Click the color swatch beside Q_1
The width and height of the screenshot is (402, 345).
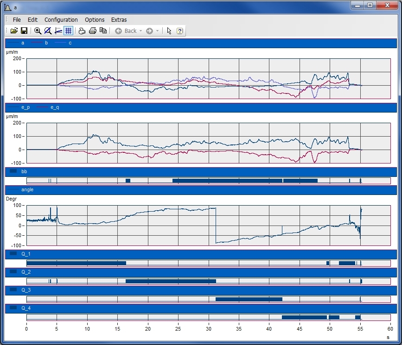point(13,254)
